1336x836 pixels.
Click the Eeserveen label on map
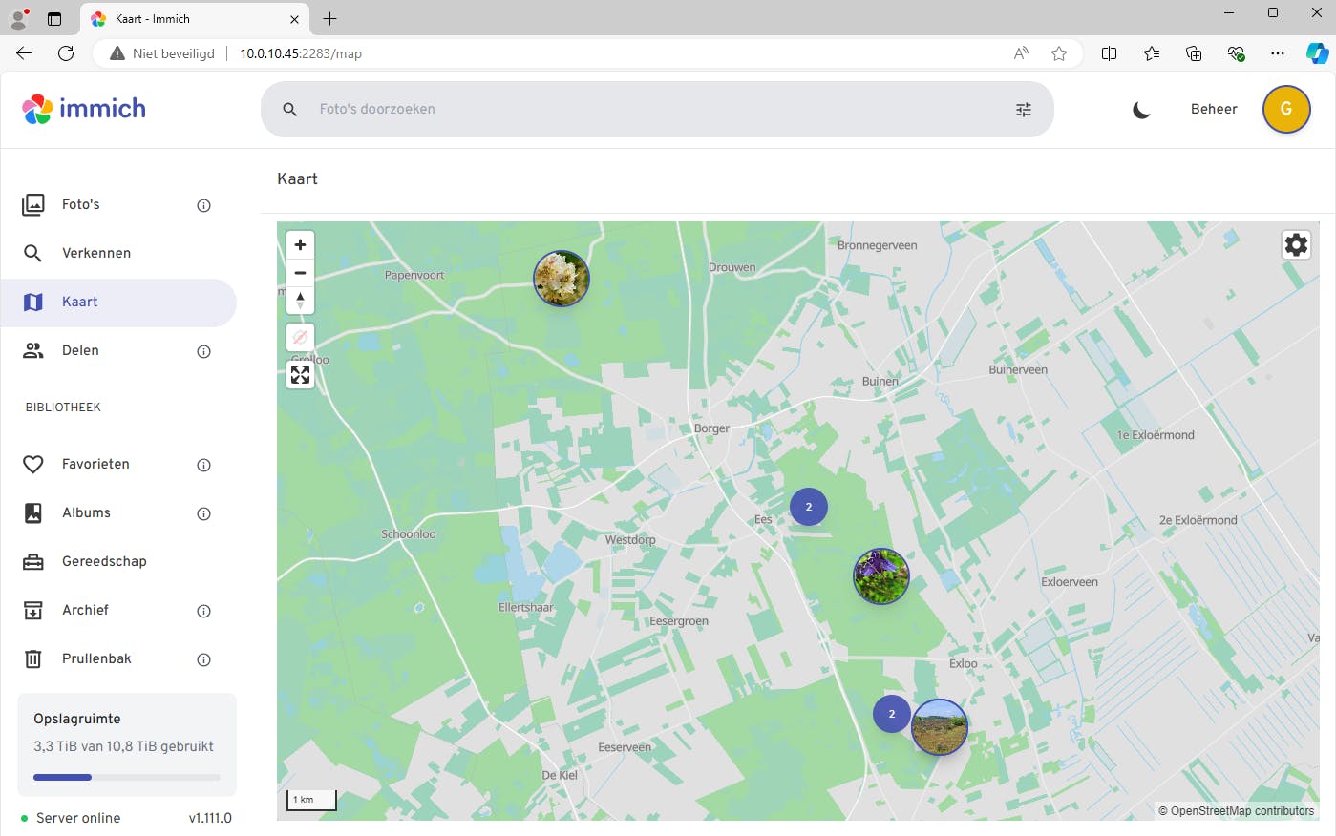click(x=625, y=747)
